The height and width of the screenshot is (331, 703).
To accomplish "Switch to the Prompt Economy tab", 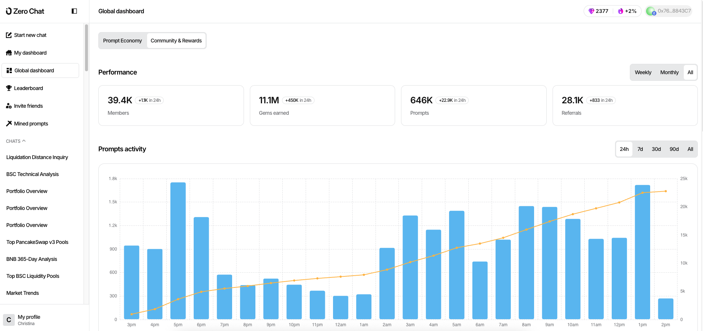I will tap(122, 41).
